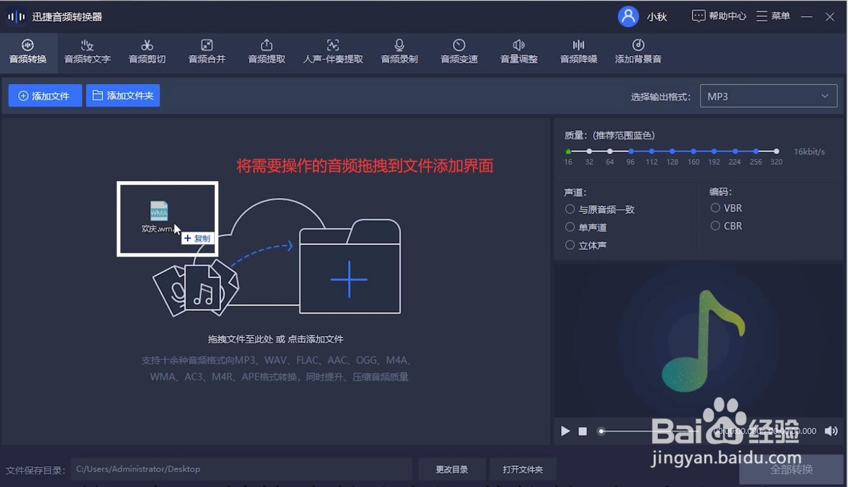Select the 音频提取 (audio extraction) tool
Viewport: 848px width, 487px height.
266,51
